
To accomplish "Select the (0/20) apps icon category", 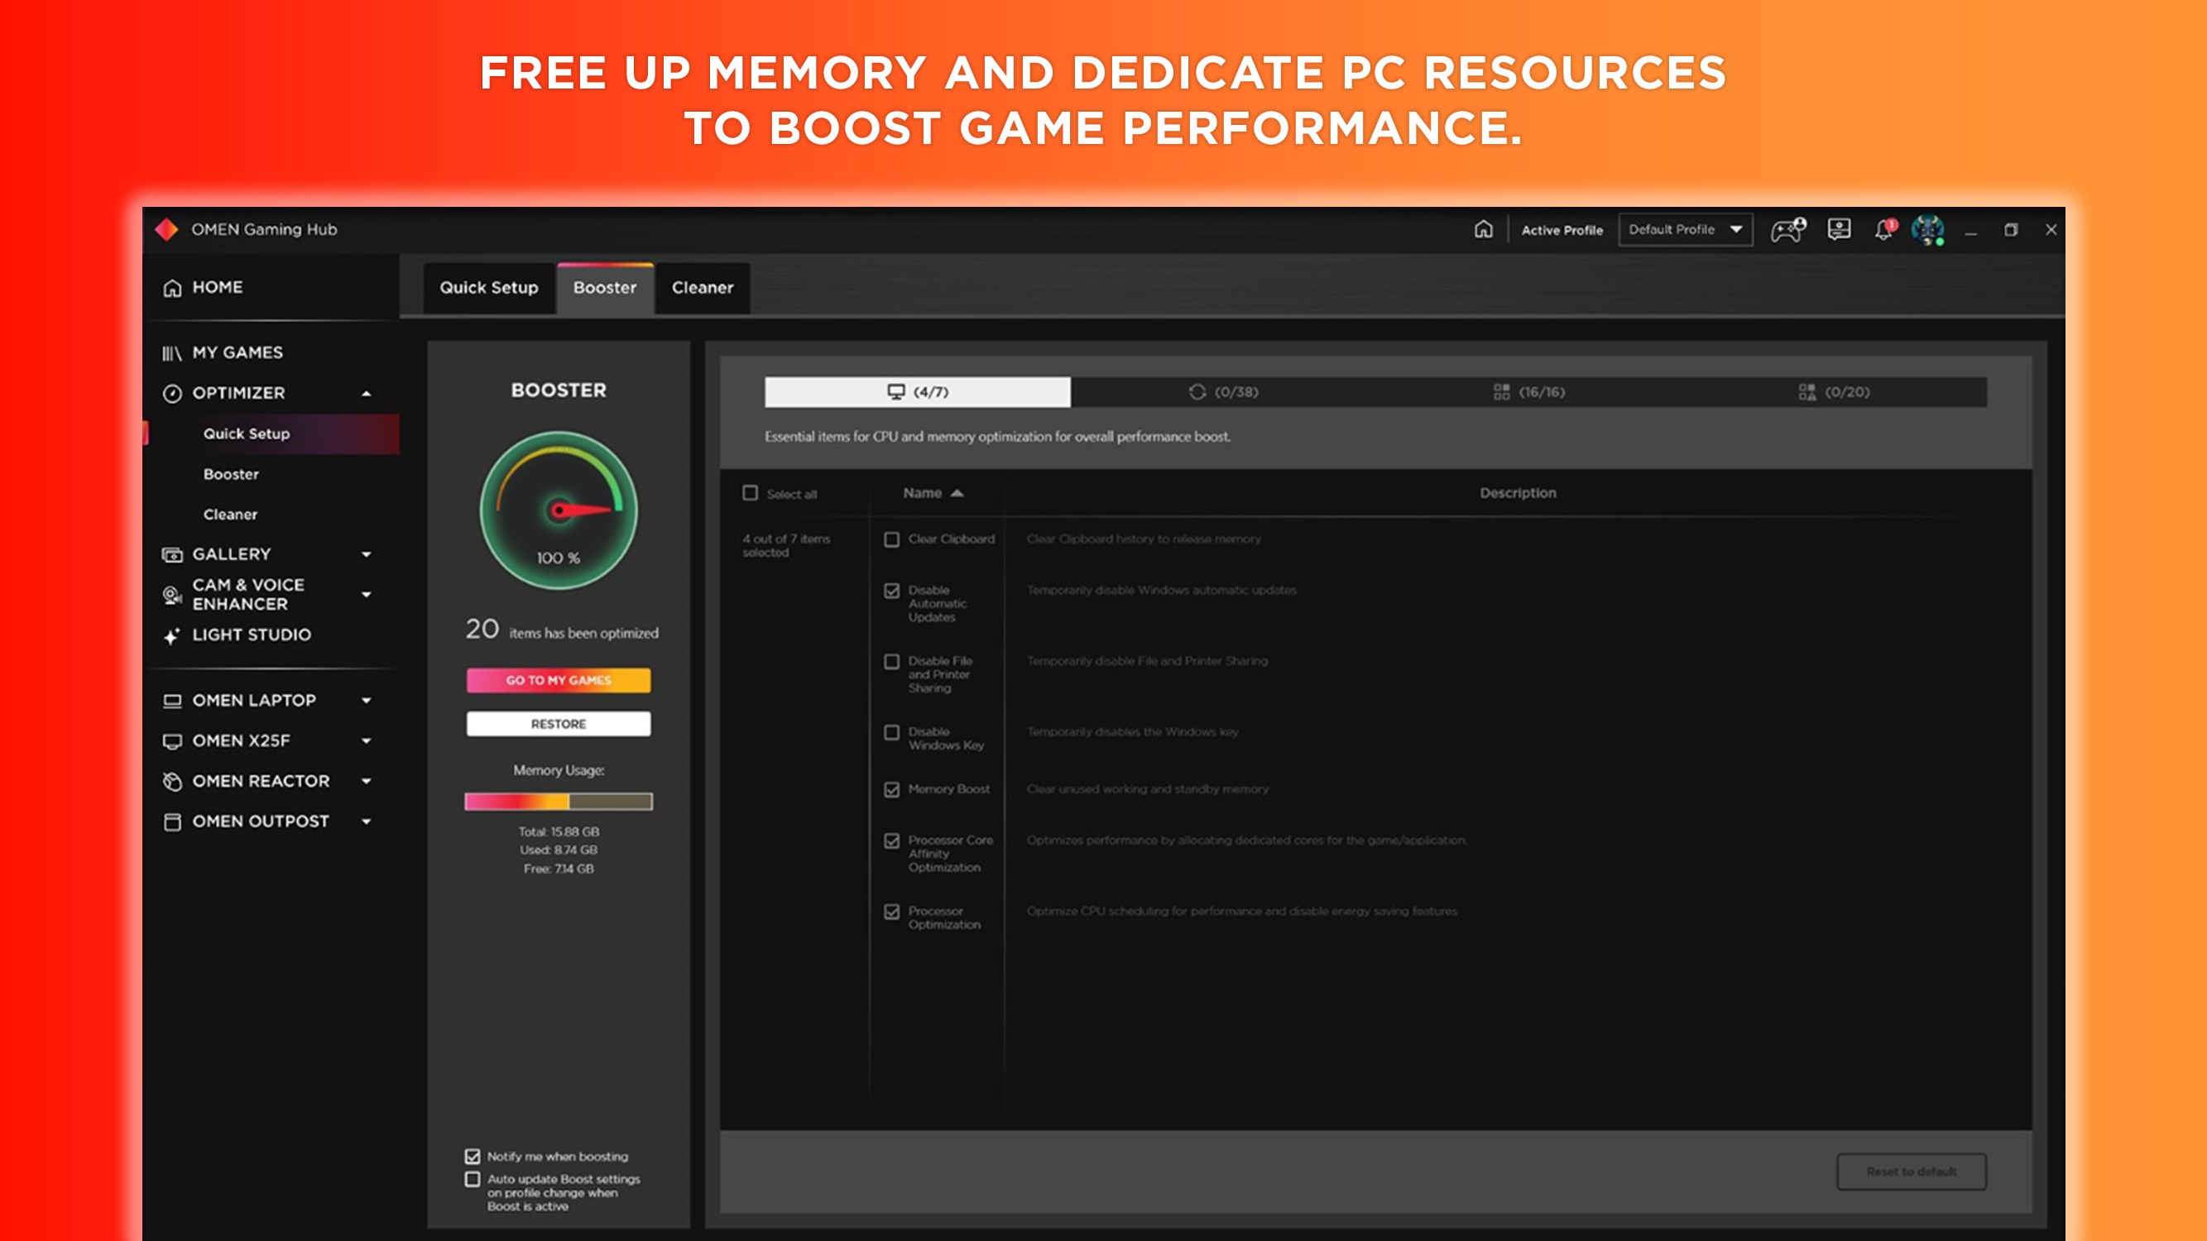I will click(1834, 392).
